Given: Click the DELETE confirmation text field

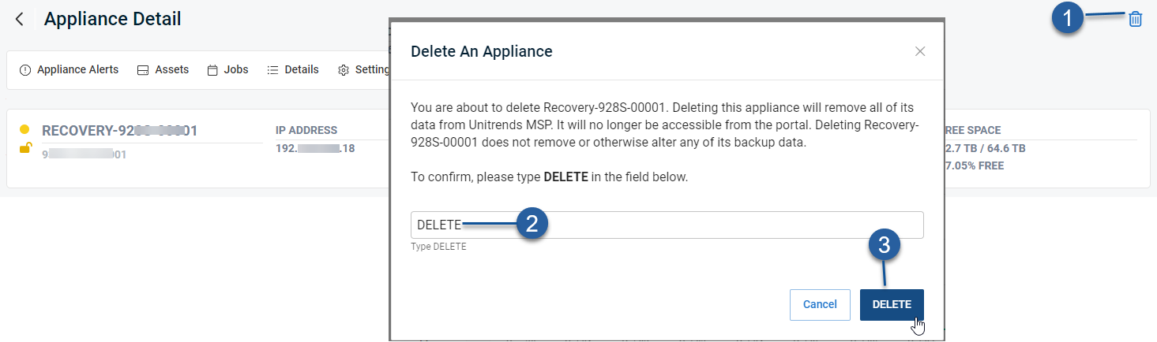Looking at the screenshot, I should (x=667, y=225).
